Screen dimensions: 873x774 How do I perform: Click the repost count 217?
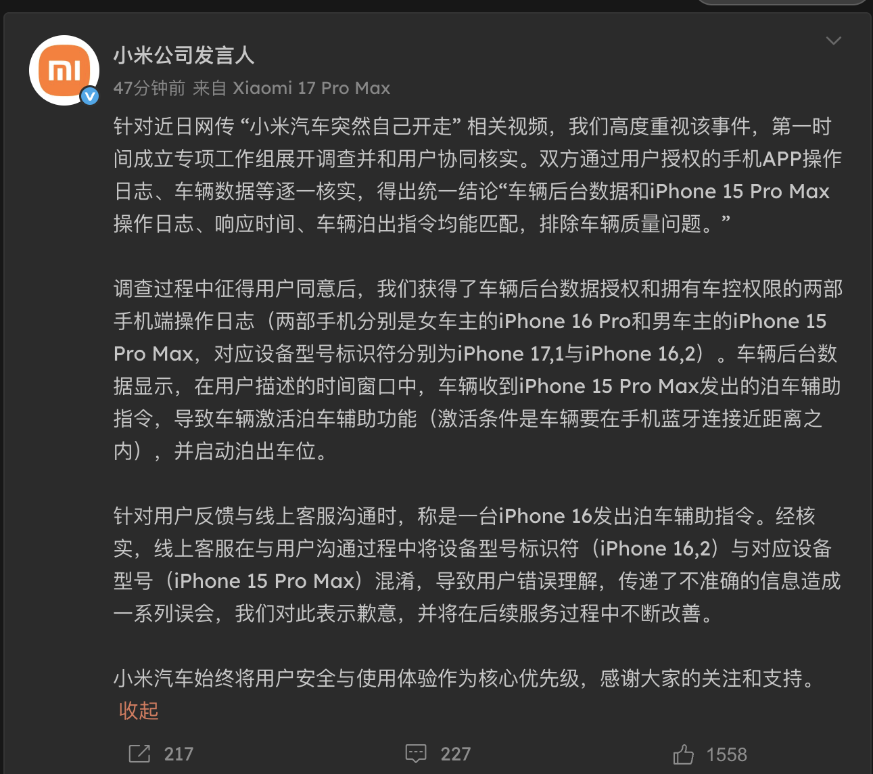(179, 754)
